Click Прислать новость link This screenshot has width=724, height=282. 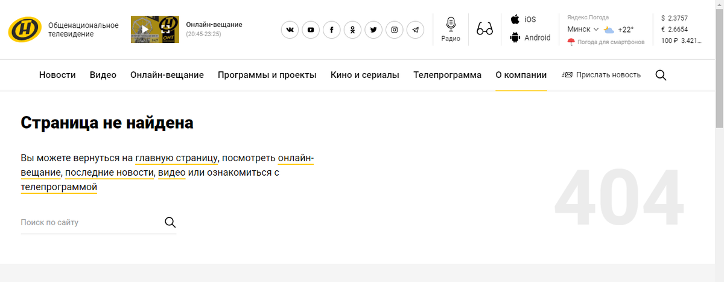(601, 75)
